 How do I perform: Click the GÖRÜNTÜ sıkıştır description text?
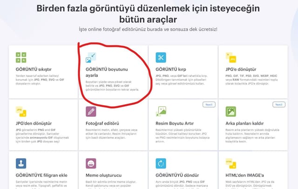pyautogui.click(x=40, y=80)
